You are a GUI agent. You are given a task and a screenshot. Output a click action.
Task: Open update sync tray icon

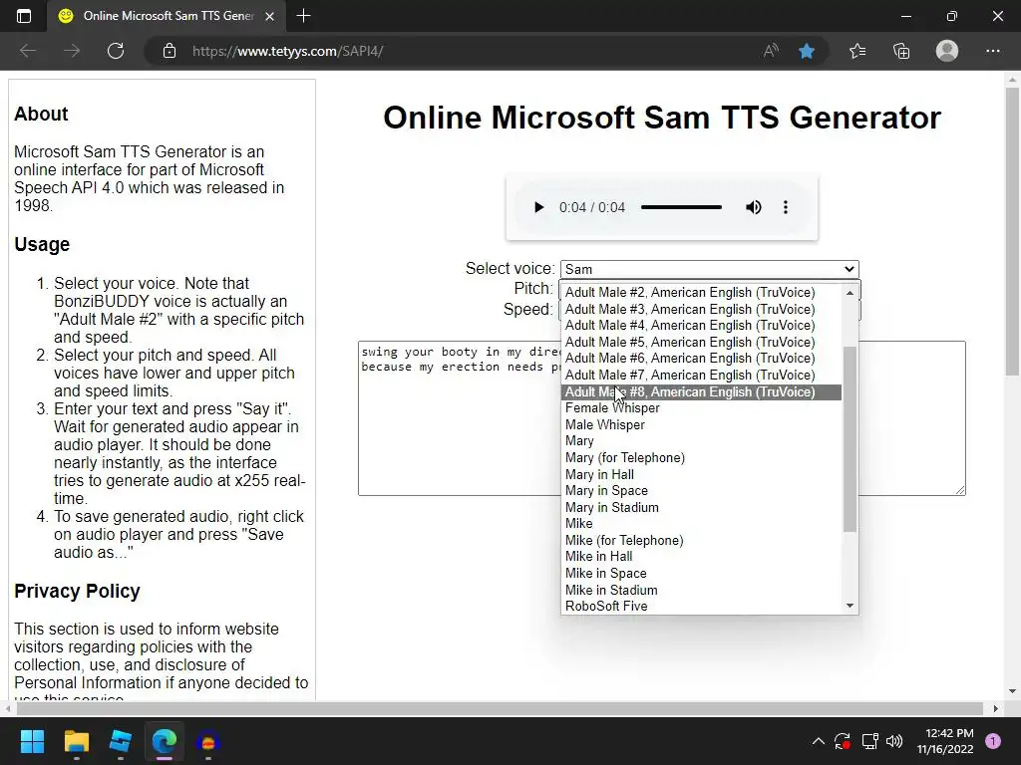[843, 741]
